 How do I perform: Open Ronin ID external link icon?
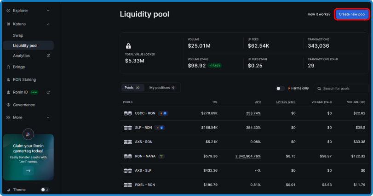48,92
